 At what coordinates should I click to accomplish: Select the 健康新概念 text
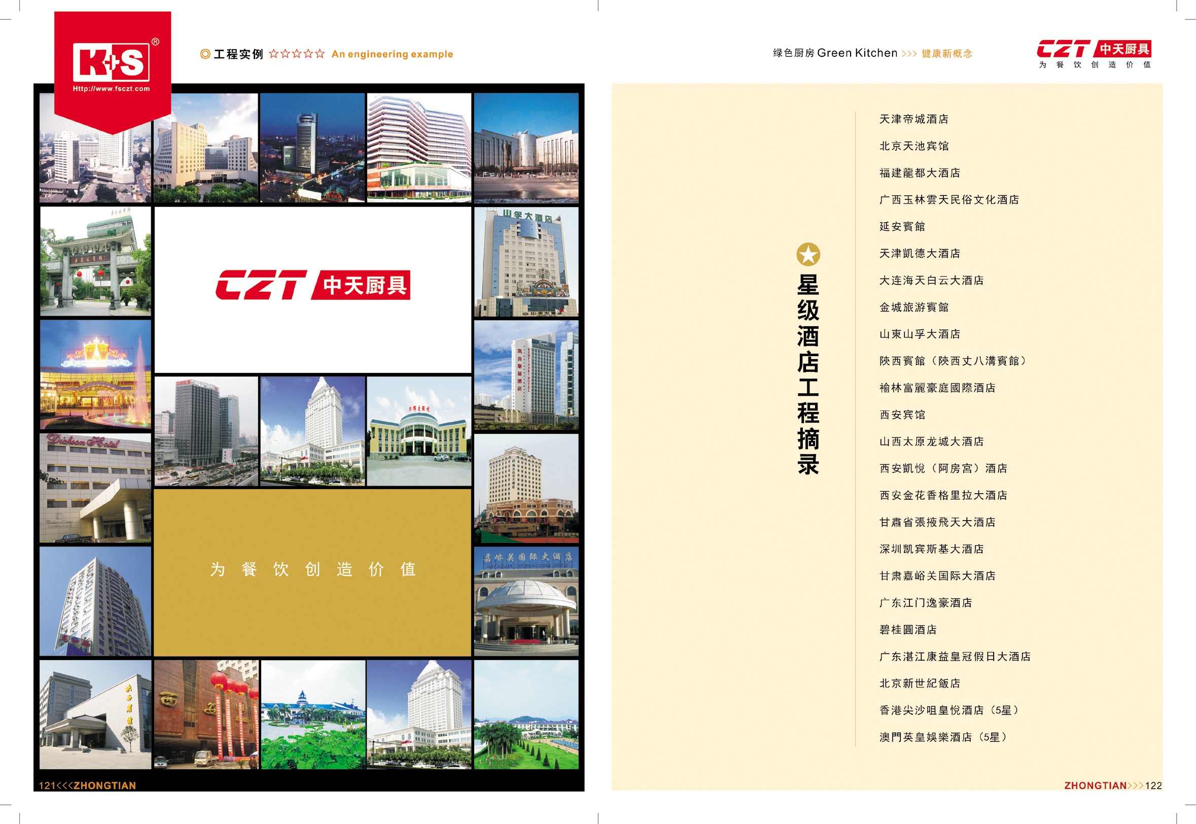947,54
